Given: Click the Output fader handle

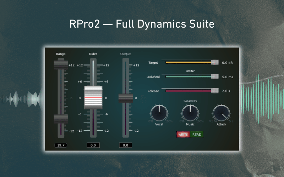Looking at the screenshot, I should (x=126, y=98).
